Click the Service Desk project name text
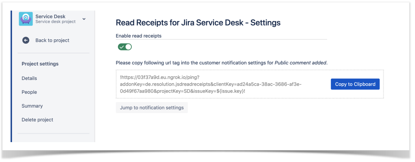Viewport: 415px width, 162px height. 50,16
